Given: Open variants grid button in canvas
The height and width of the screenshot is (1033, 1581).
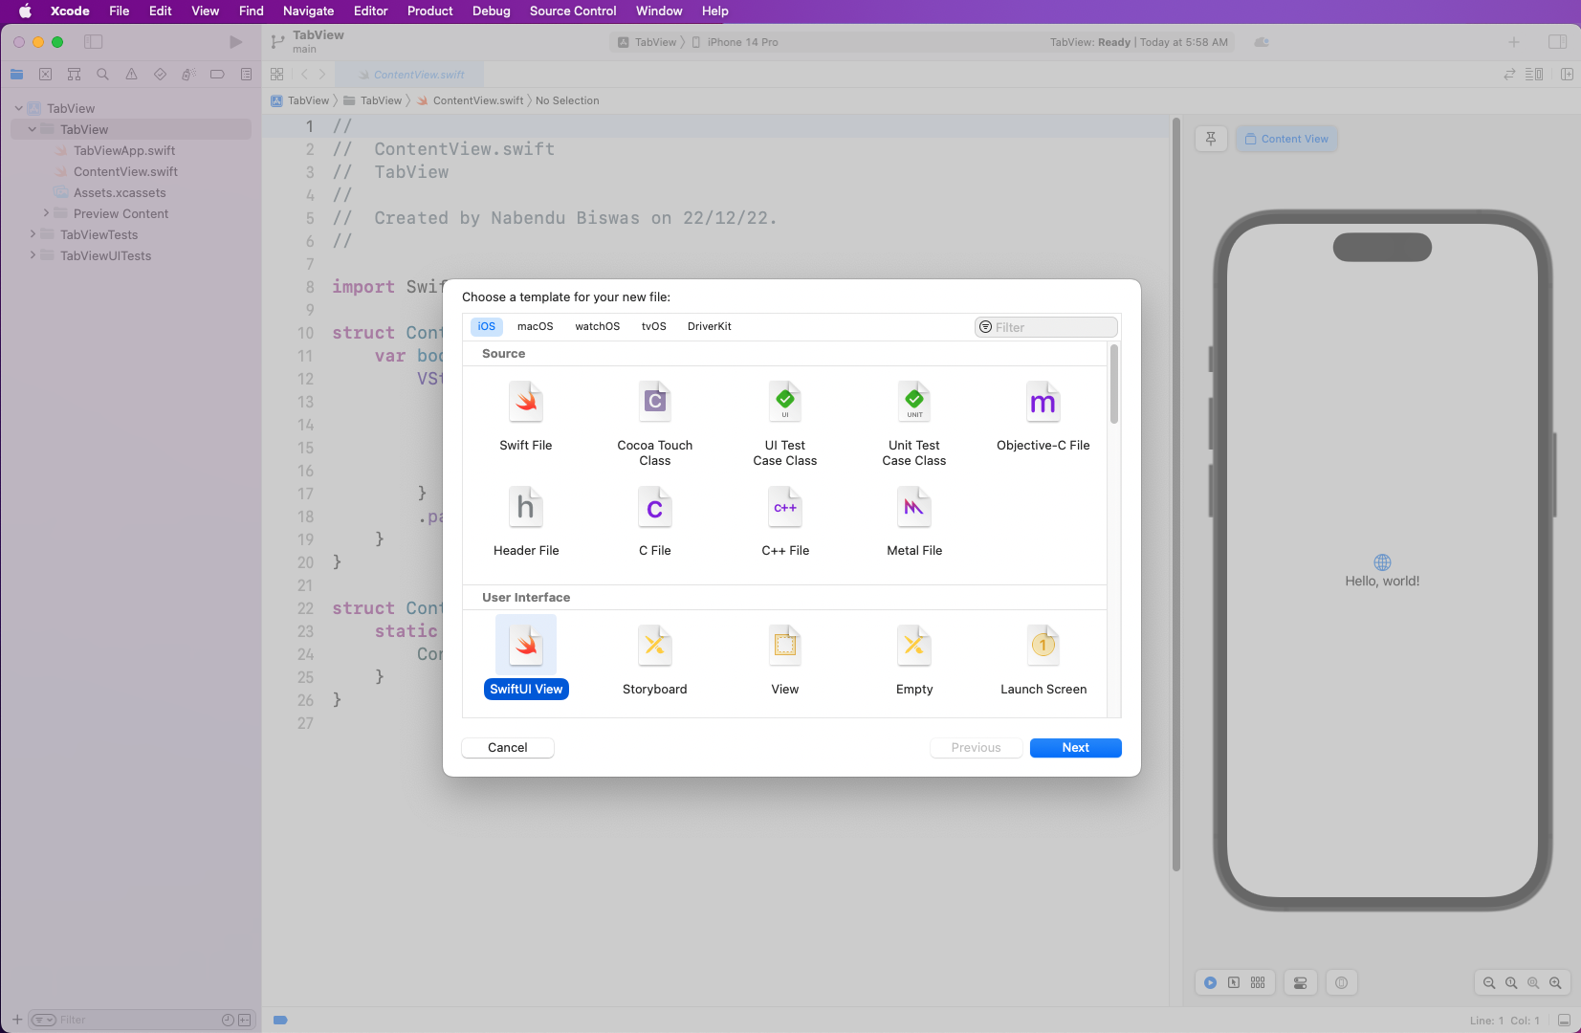Looking at the screenshot, I should point(1258,982).
